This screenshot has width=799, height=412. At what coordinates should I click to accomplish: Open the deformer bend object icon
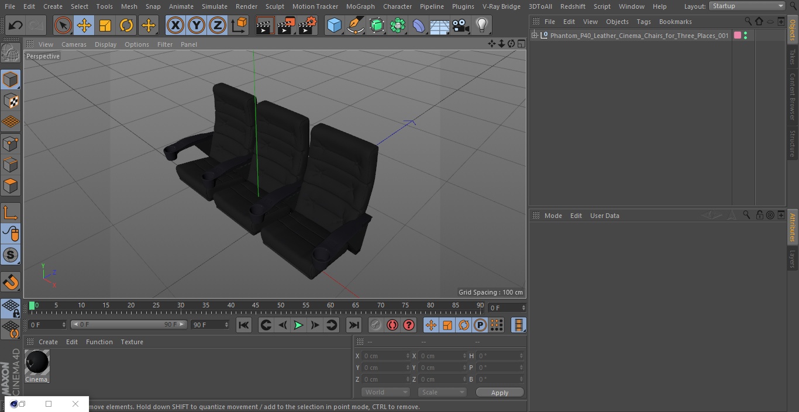pyautogui.click(x=419, y=25)
